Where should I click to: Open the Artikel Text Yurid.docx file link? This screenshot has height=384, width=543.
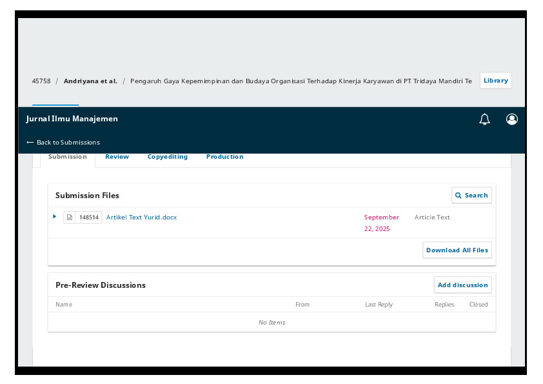click(141, 217)
